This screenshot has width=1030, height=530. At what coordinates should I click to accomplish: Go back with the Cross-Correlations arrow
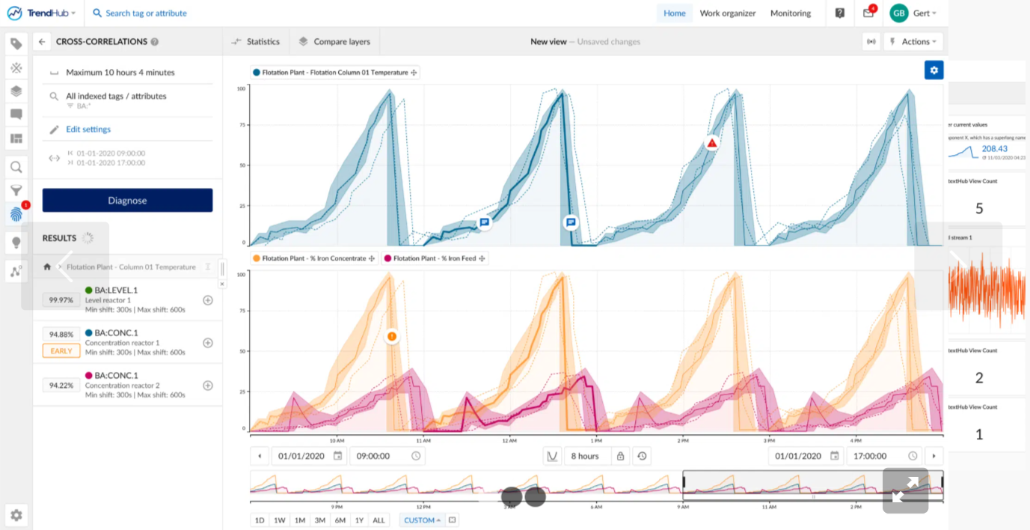point(42,42)
